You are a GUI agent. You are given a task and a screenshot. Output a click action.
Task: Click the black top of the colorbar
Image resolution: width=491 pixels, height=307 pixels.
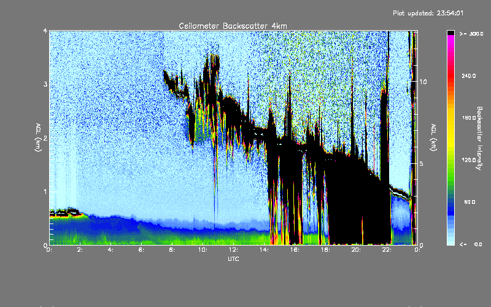(450, 33)
